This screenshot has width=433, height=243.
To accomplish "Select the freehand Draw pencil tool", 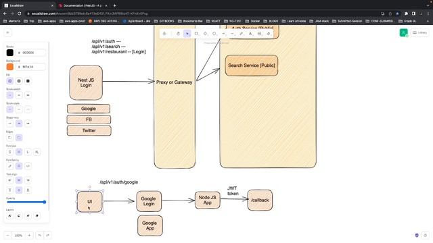I will click(x=242, y=34).
